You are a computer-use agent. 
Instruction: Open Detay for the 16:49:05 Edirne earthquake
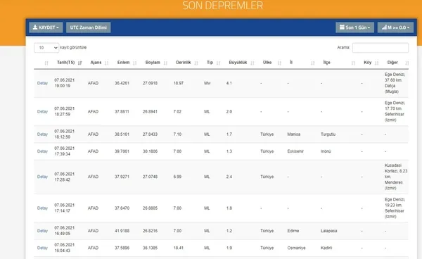coord(42,231)
